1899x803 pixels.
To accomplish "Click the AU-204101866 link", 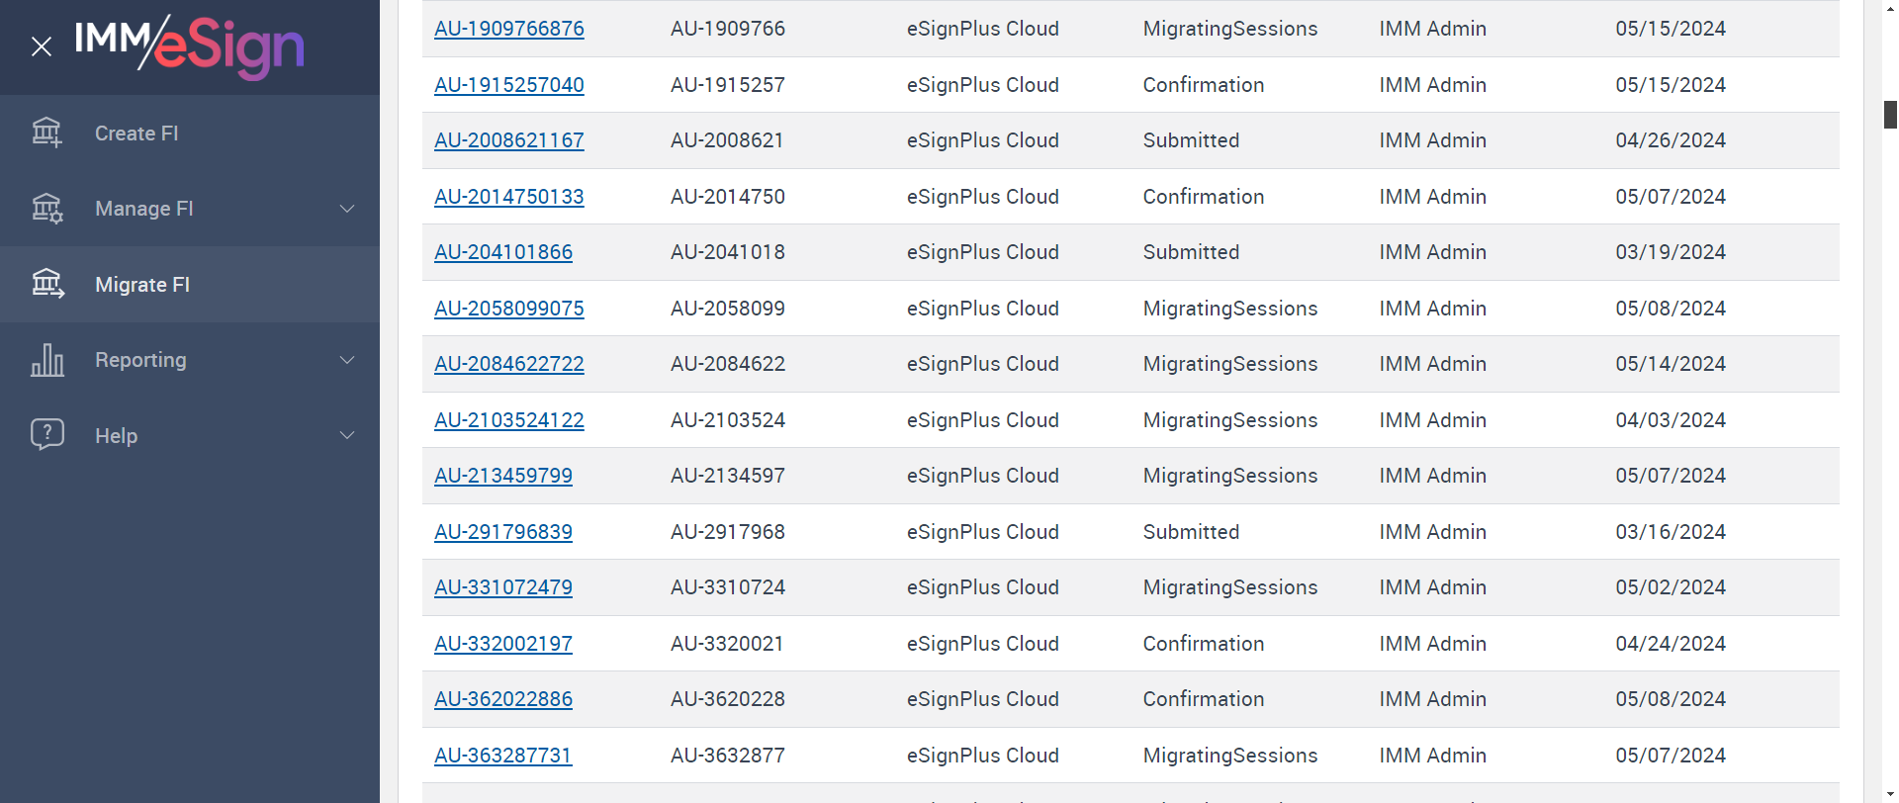I will (x=502, y=252).
